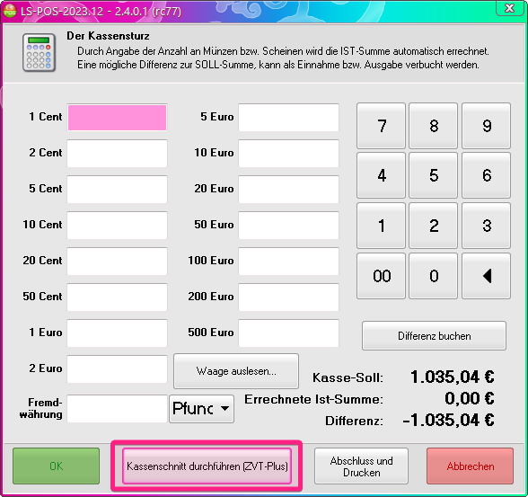This screenshot has height=497, width=528.
Task: Click Abschluss und Drucken button
Action: click(361, 466)
